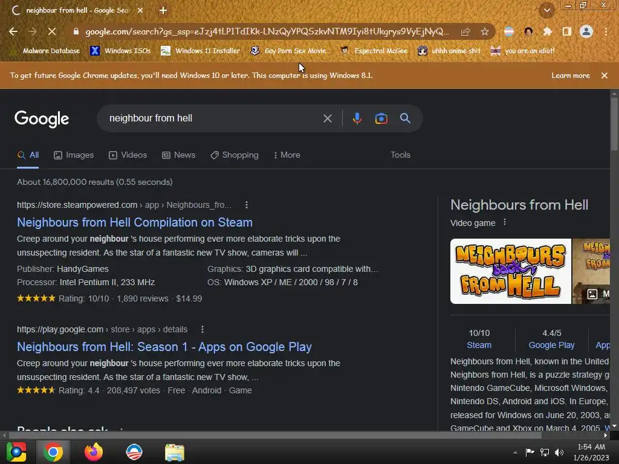The height and width of the screenshot is (464, 619).
Task: Dismiss the Chrome update notification bar
Action: tap(604, 76)
